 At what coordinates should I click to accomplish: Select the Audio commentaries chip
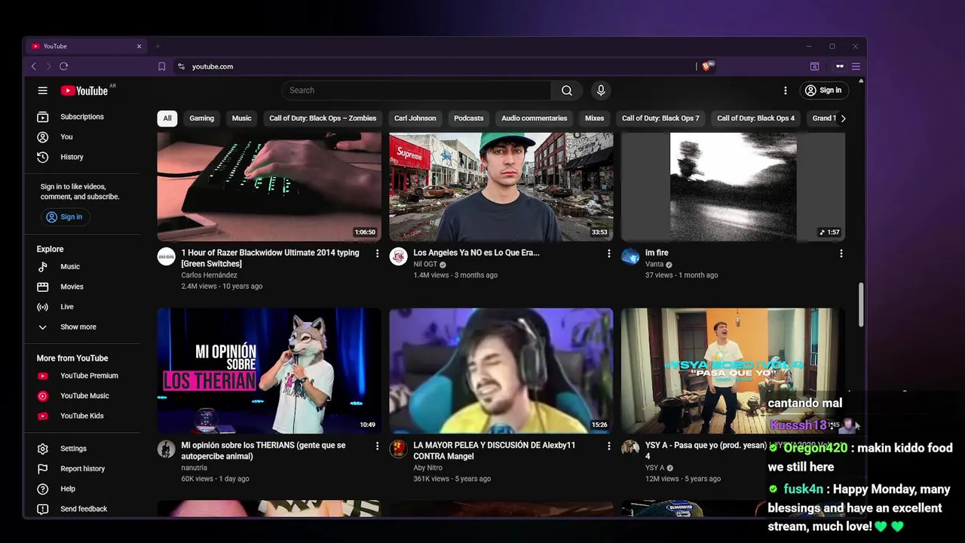coord(535,118)
